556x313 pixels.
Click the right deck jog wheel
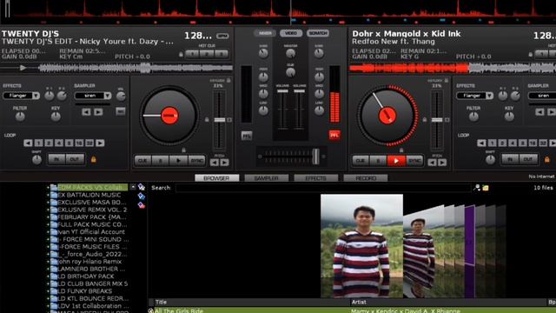coord(387,116)
